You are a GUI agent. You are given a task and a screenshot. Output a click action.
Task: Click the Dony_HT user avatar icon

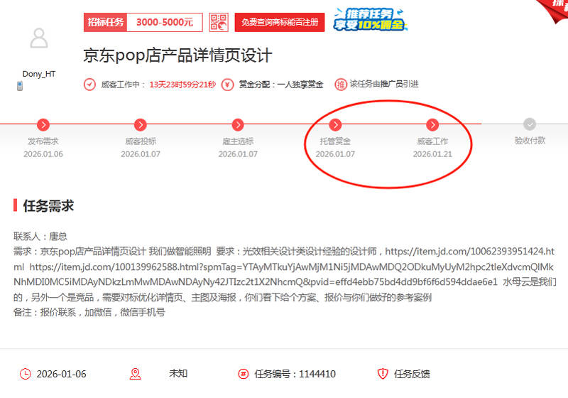tap(39, 38)
